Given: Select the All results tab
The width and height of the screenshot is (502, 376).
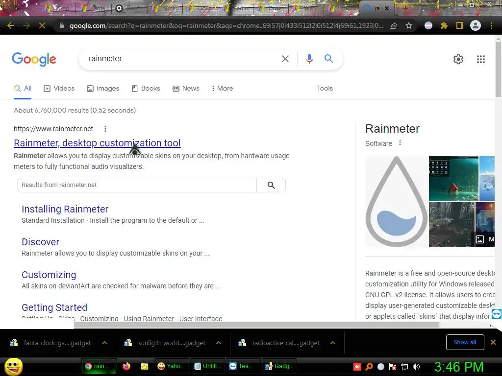Looking at the screenshot, I should [x=23, y=88].
